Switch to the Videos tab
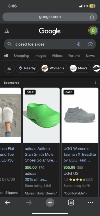Viewport: 100px width, 216px height. [57, 56]
